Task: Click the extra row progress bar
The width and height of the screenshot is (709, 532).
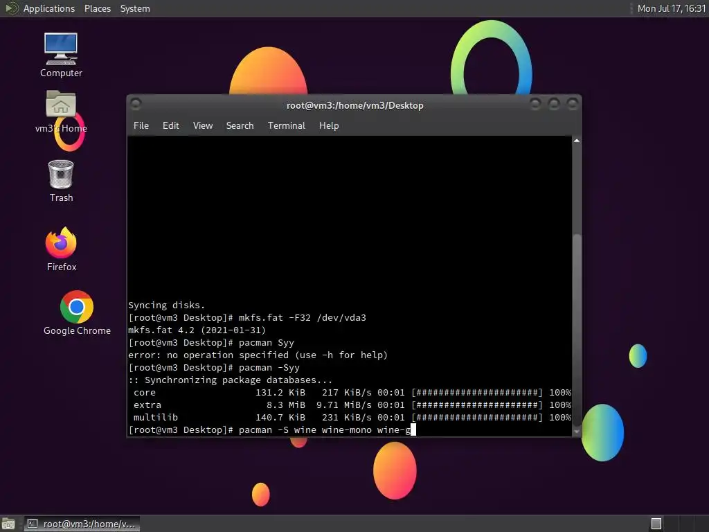Action: 476,405
